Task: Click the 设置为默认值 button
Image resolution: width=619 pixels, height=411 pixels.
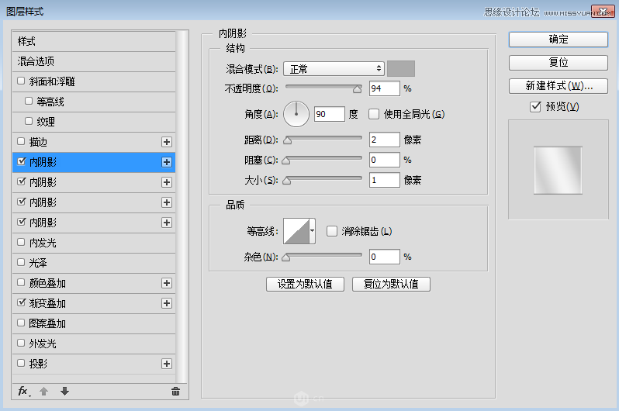Action: 305,285
